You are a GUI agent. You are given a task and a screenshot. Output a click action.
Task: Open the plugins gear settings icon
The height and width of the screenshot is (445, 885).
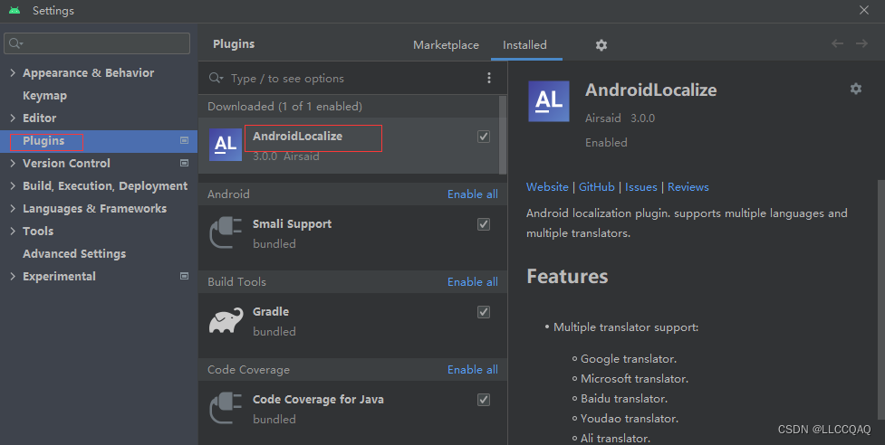(x=601, y=45)
